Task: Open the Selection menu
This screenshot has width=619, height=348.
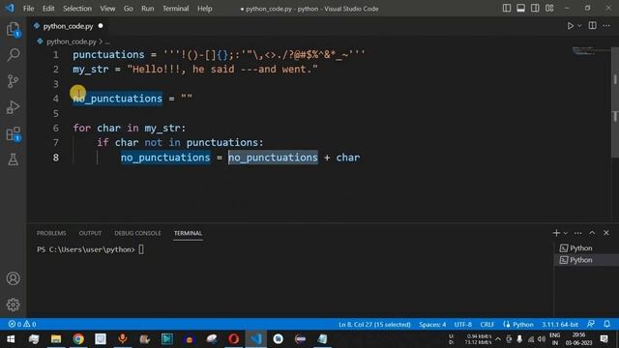Action: [77, 9]
